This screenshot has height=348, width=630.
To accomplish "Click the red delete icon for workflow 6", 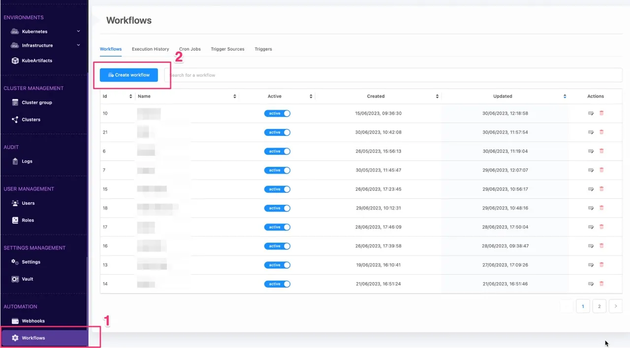I will [x=601, y=151].
